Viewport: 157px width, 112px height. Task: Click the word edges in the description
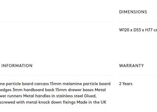pyautogui.click(x=6, y=90)
